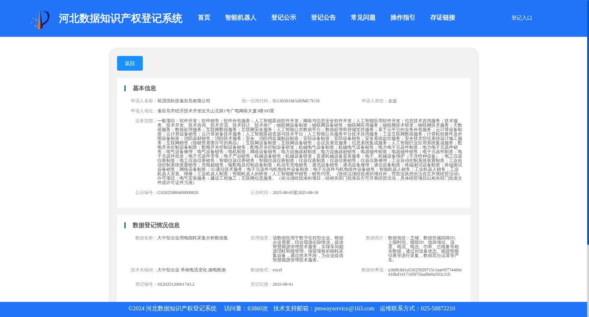589x317 pixels.
Task: Select credit code 91130301MA0DMC7U19
Action: [296, 101]
